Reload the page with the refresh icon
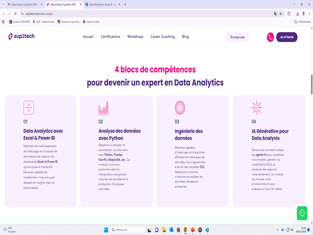The height and width of the screenshot is (235, 313). tap(15, 14)
